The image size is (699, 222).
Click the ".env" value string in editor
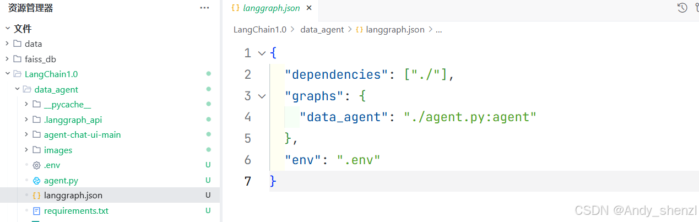coord(359,160)
